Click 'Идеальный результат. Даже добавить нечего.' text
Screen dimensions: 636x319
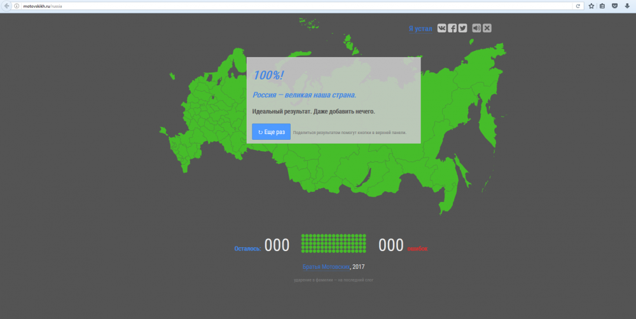(x=314, y=111)
